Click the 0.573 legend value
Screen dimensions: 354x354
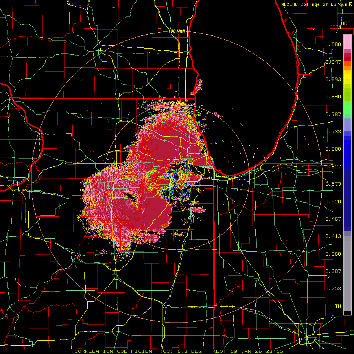point(333,184)
